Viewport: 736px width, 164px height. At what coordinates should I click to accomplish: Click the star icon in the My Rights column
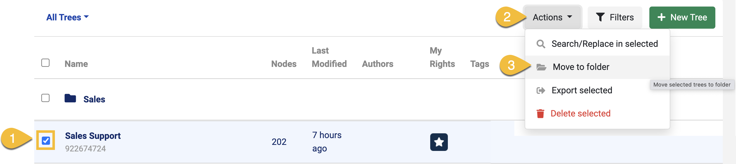coord(439,142)
